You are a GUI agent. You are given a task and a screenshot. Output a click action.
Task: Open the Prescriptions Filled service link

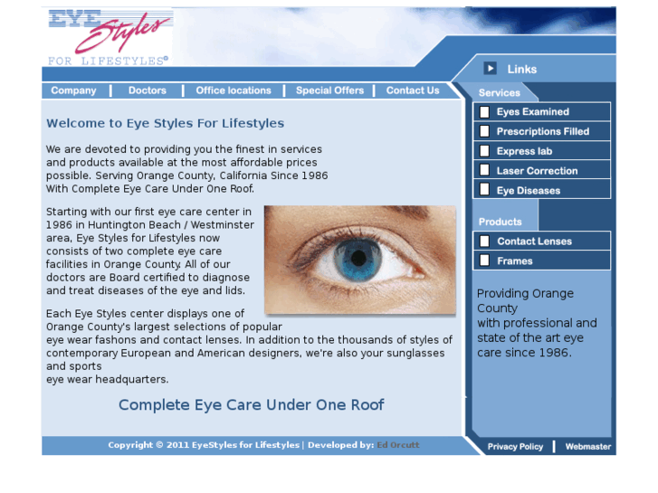542,132
